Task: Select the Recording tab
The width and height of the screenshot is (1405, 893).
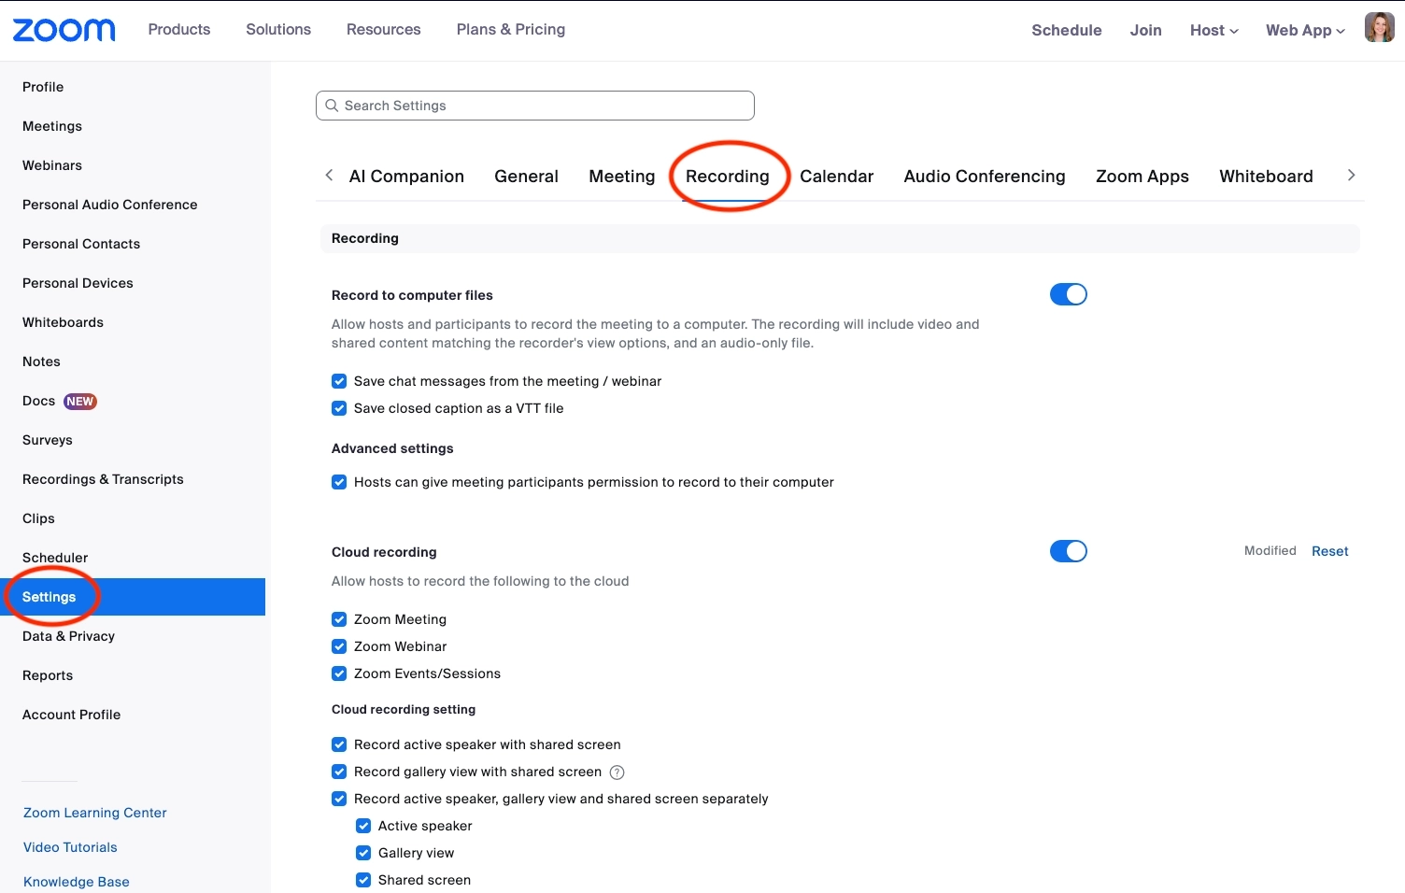Action: tap(728, 177)
